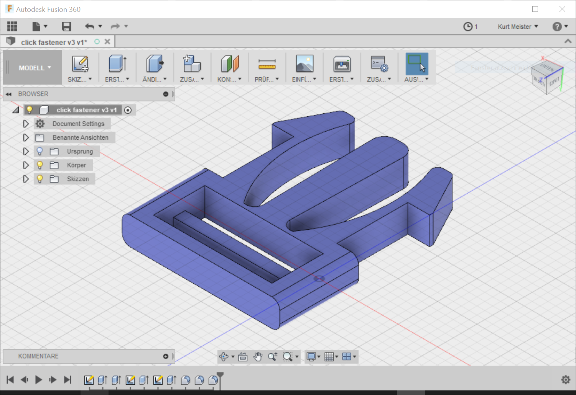Viewport: 576px width, 395px height.
Task: Click the Skizze create sketch tool icon
Action: click(x=80, y=64)
